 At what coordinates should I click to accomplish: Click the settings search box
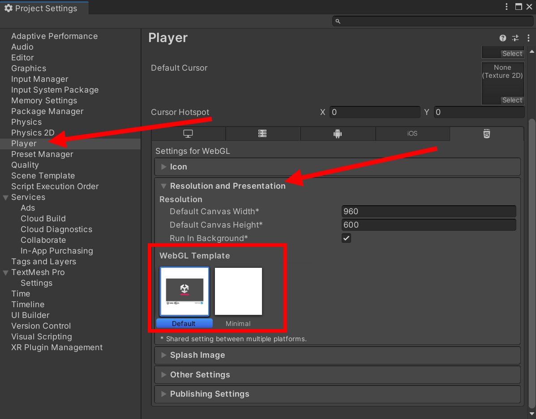(x=433, y=21)
